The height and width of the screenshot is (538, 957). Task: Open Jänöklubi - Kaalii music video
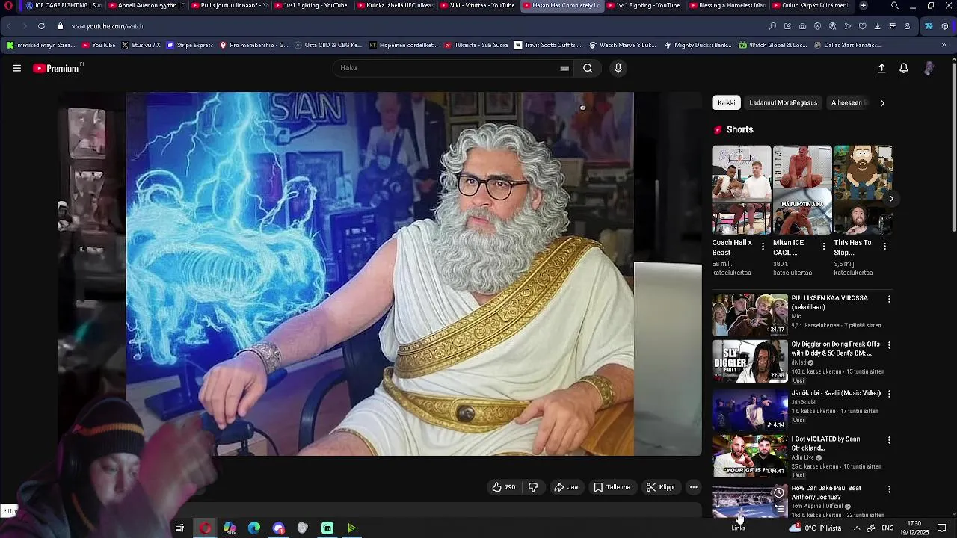pos(750,409)
